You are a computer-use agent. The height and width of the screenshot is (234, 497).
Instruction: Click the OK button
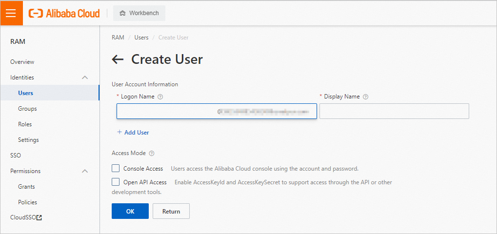coord(130,211)
